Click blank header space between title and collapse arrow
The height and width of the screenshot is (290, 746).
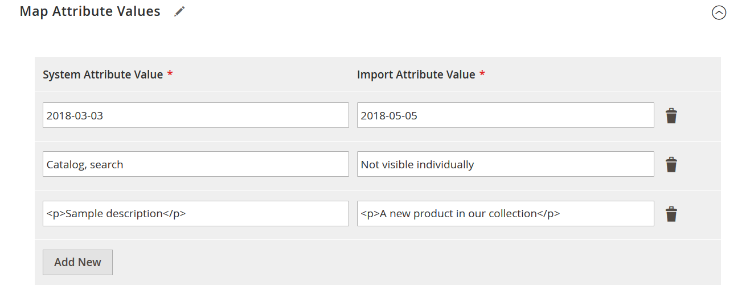tap(444, 12)
